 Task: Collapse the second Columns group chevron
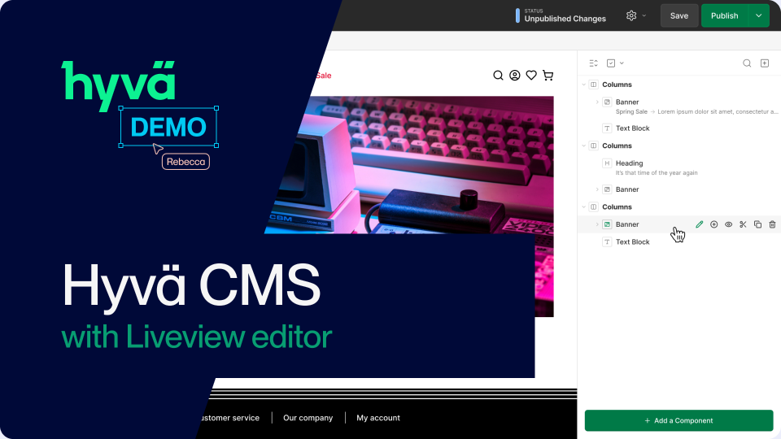pos(584,146)
